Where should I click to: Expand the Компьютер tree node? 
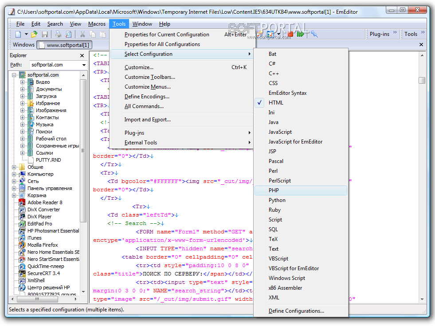tap(14, 174)
